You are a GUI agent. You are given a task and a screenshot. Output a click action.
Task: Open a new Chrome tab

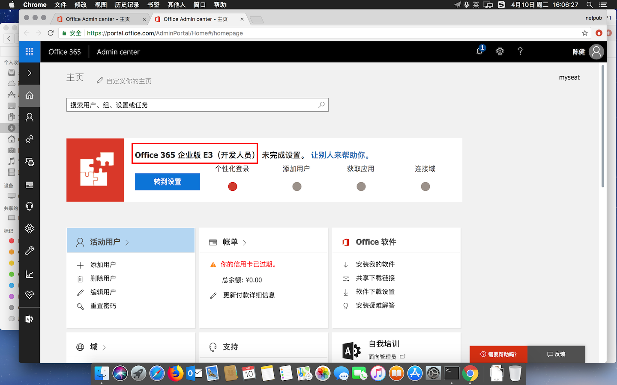(x=257, y=20)
